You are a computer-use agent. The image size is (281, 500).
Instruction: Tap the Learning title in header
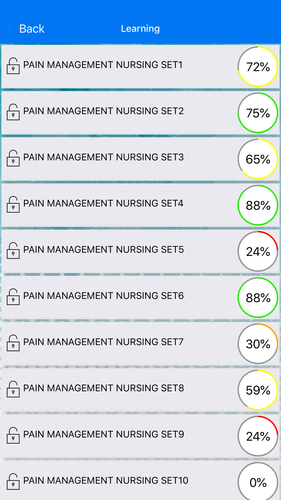(x=140, y=28)
